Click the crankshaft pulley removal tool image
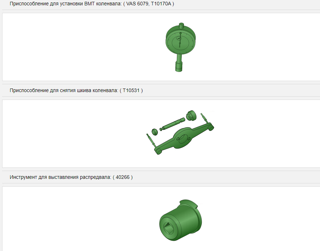Image resolution: width=320 pixels, height=251 pixels. [180, 132]
